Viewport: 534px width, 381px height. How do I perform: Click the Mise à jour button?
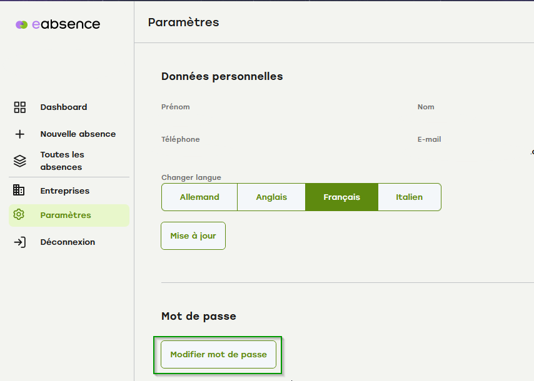click(x=193, y=235)
